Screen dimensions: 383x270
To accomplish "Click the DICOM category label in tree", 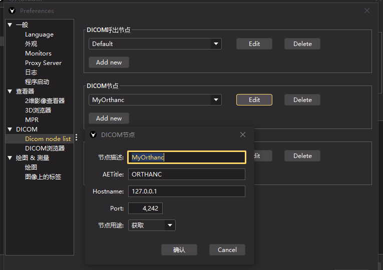I will [27, 129].
